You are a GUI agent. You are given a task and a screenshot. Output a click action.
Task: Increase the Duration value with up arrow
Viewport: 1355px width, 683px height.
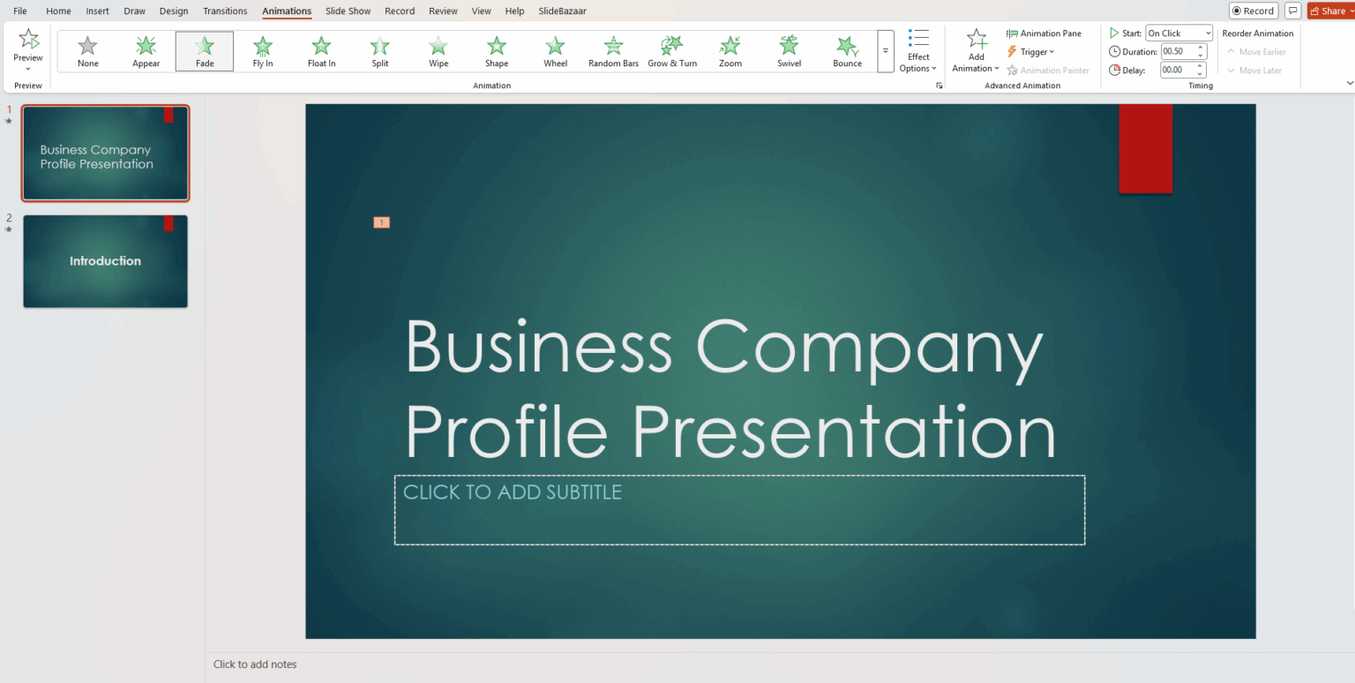pos(1201,48)
